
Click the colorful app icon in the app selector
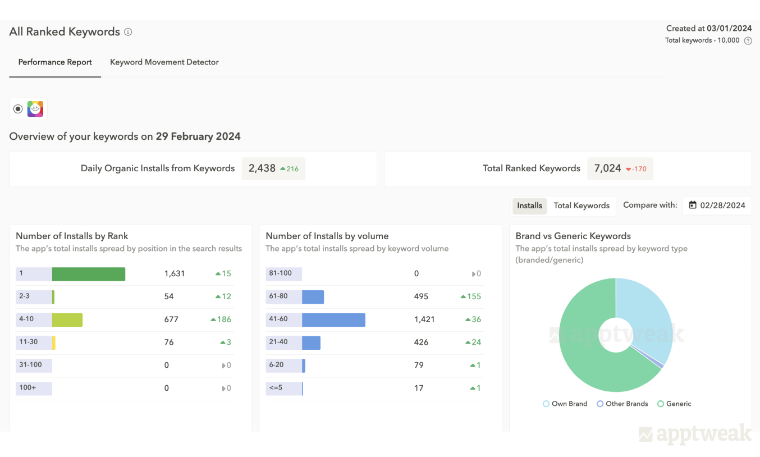tap(35, 108)
